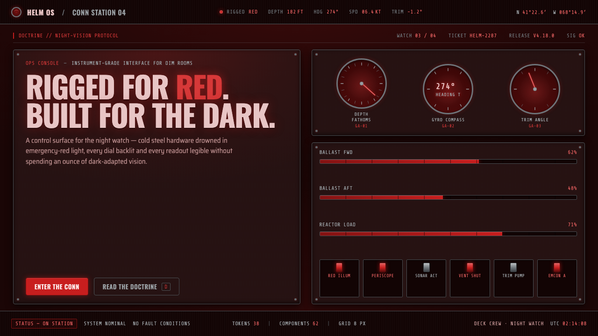Click the BALLAST AFT progress bar
The image size is (598, 336).
(448, 197)
